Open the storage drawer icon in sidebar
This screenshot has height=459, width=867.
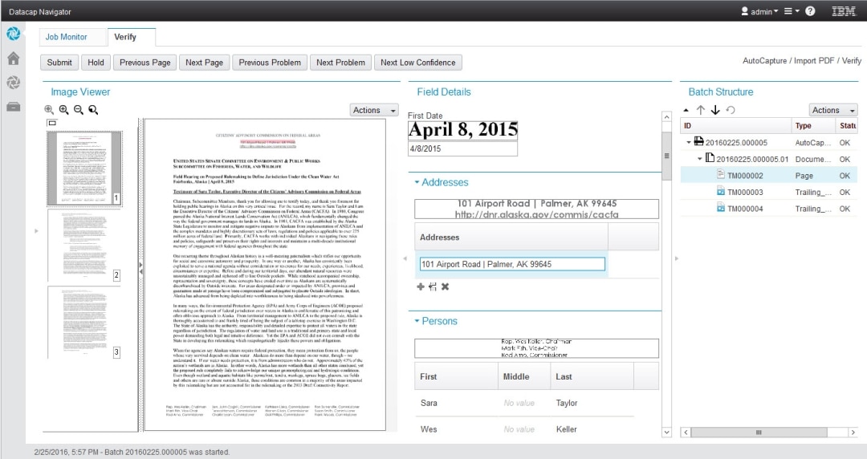point(14,106)
